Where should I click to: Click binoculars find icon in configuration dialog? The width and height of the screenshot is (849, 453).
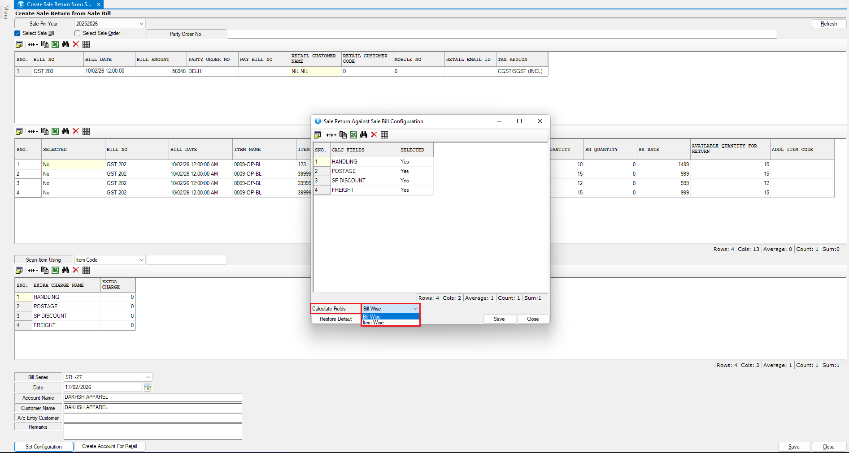coord(364,135)
